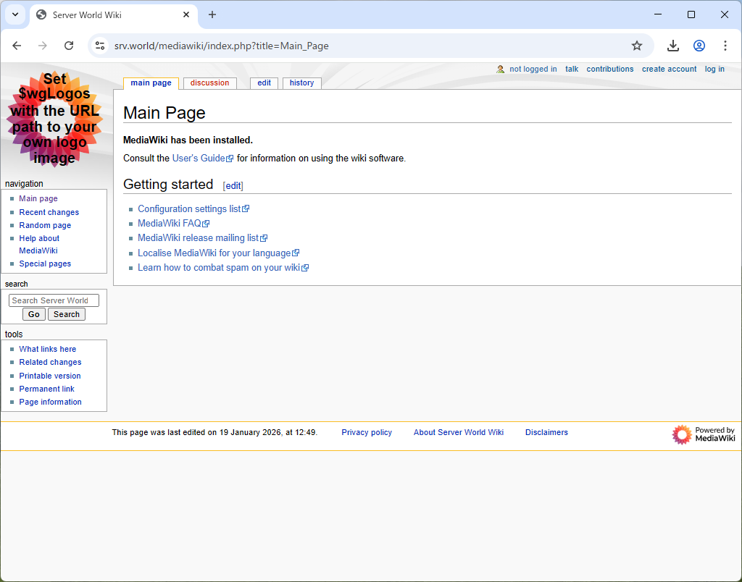The height and width of the screenshot is (582, 742).
Task: Open the browser downloads icon
Action: (673, 46)
